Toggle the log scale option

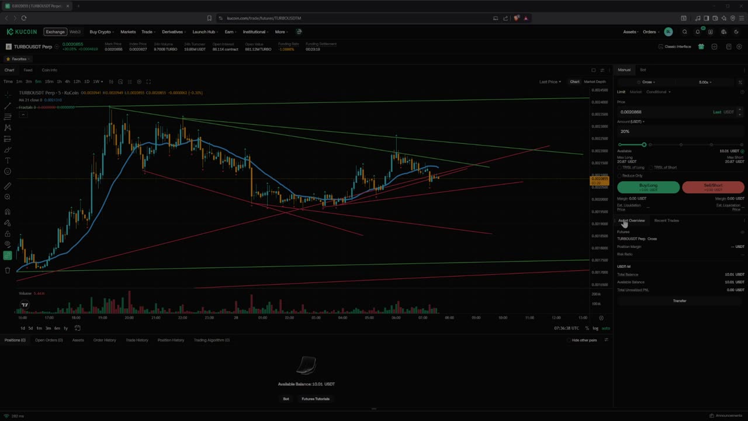click(x=595, y=328)
